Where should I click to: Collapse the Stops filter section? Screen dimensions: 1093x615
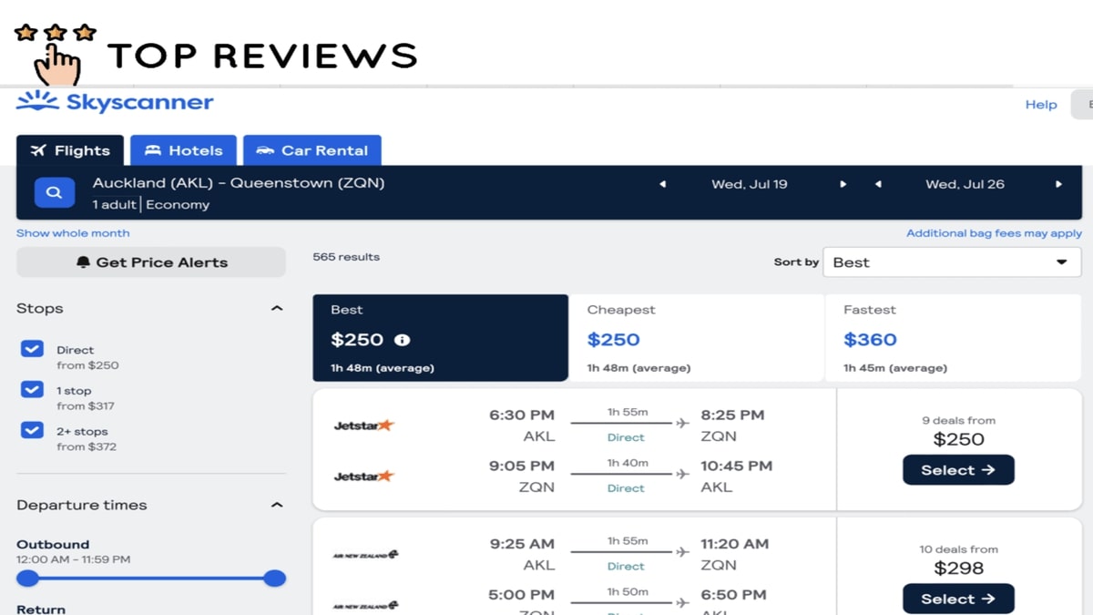point(277,309)
